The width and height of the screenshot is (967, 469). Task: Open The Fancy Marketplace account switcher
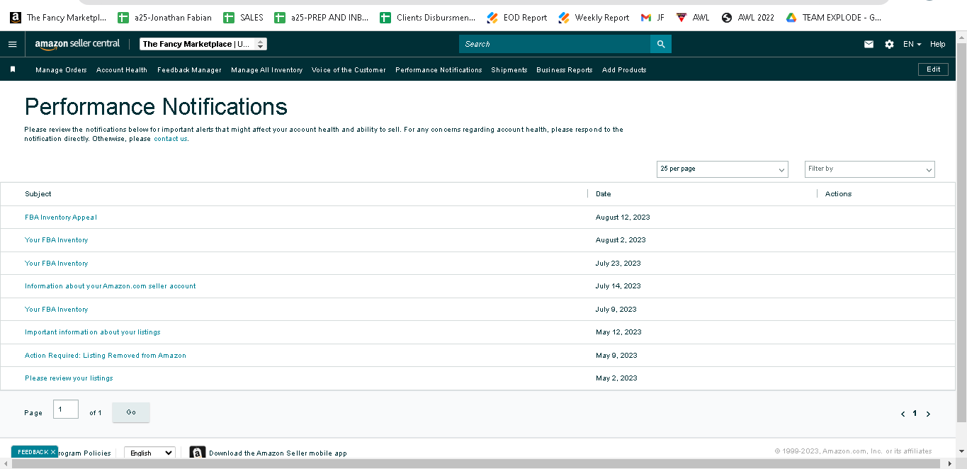tap(203, 44)
